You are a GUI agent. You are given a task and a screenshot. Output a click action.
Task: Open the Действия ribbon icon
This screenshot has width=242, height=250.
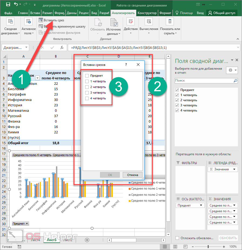click(x=131, y=22)
